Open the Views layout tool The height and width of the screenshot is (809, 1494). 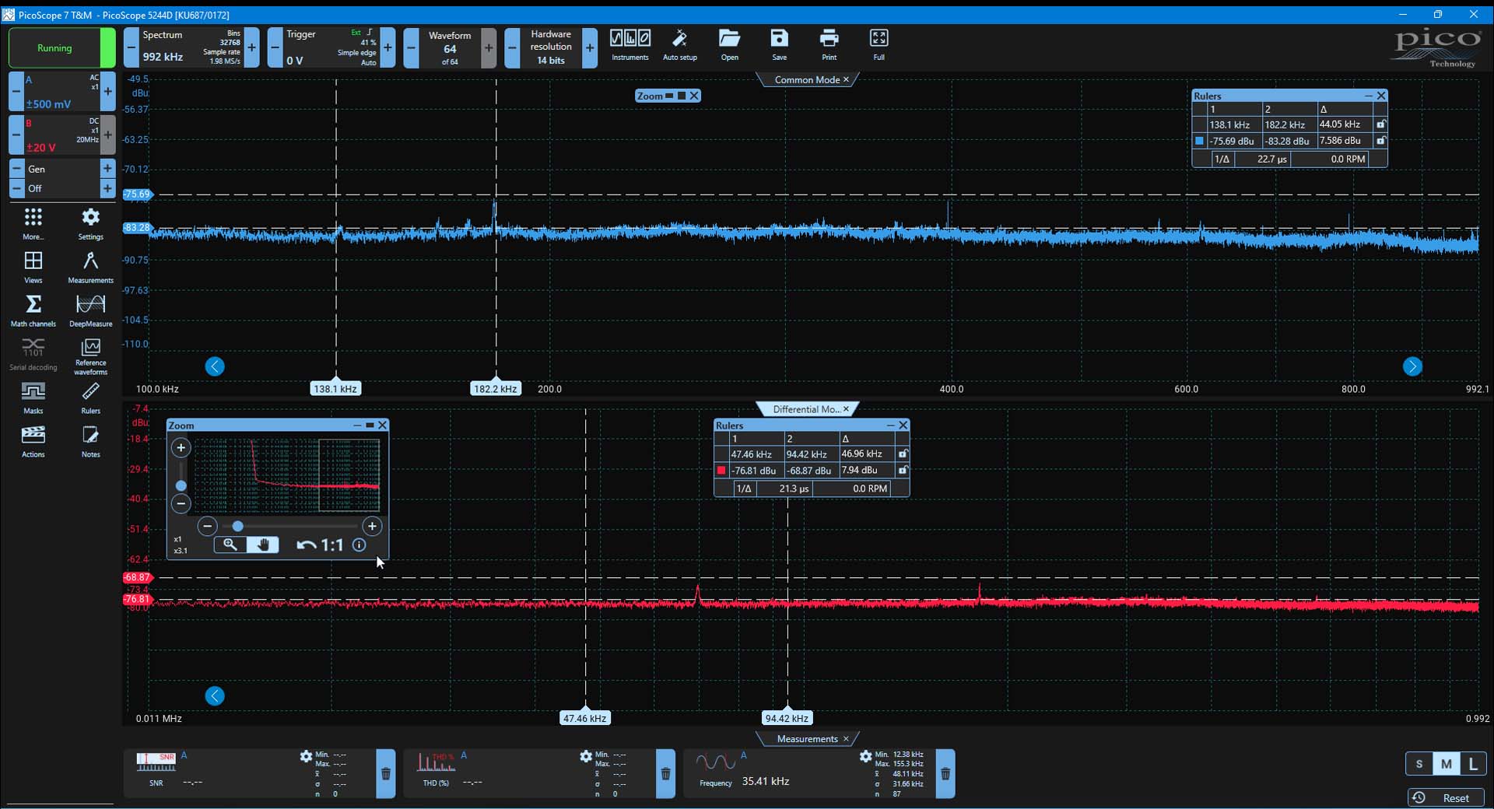point(33,268)
